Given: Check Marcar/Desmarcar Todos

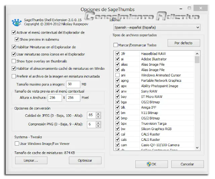Looking at the screenshot, I should point(116,45).
